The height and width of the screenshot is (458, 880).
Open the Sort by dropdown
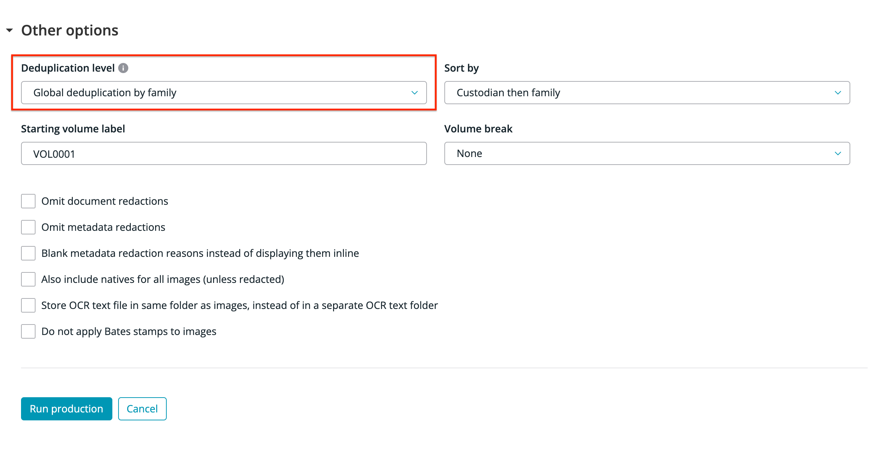pyautogui.click(x=647, y=93)
